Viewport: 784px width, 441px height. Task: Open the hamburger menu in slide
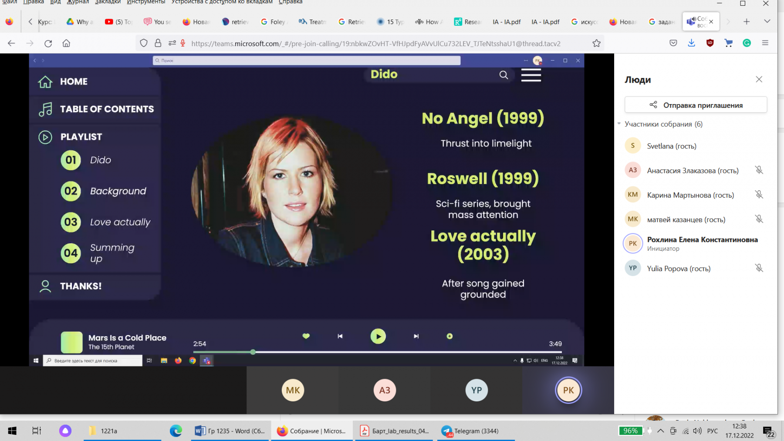531,75
